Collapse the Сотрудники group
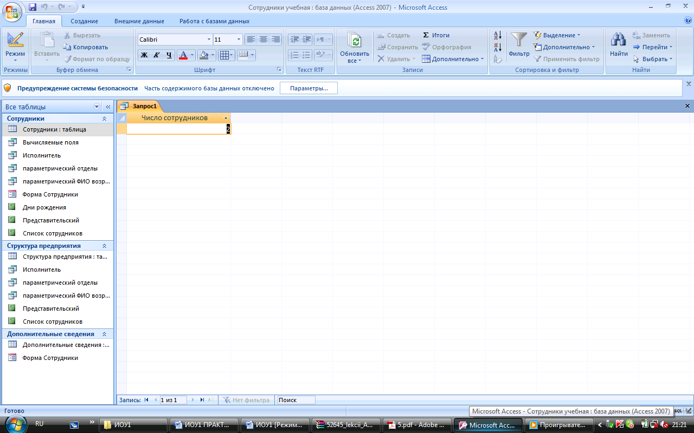This screenshot has height=433, width=694. click(x=104, y=119)
